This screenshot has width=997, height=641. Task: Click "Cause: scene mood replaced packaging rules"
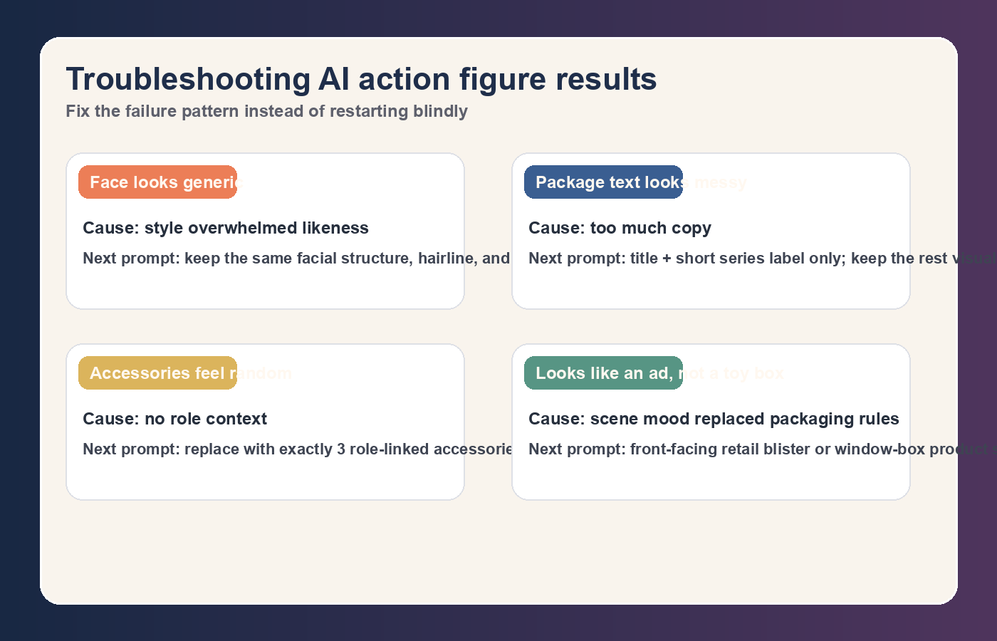714,419
